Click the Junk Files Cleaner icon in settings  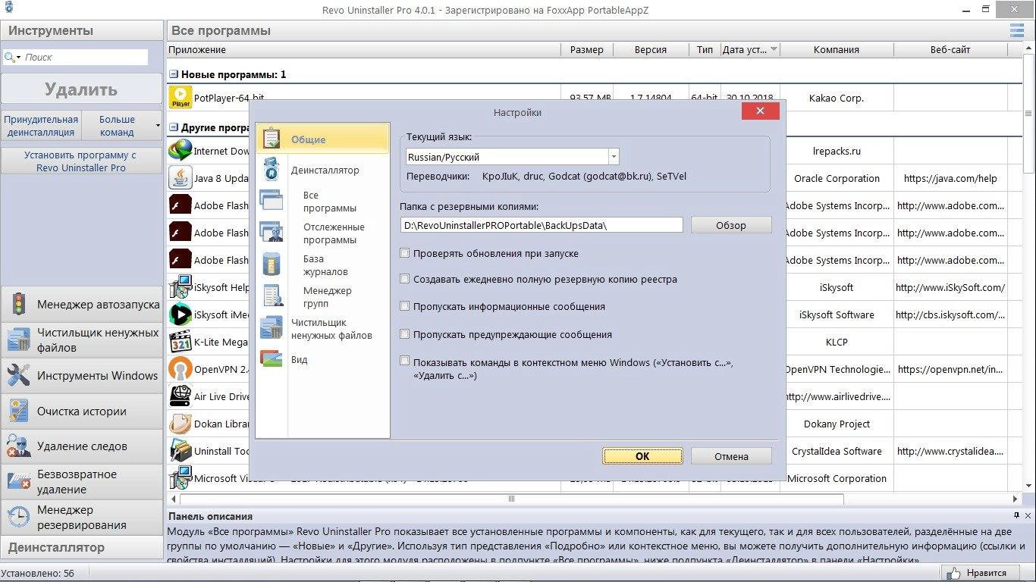point(271,327)
